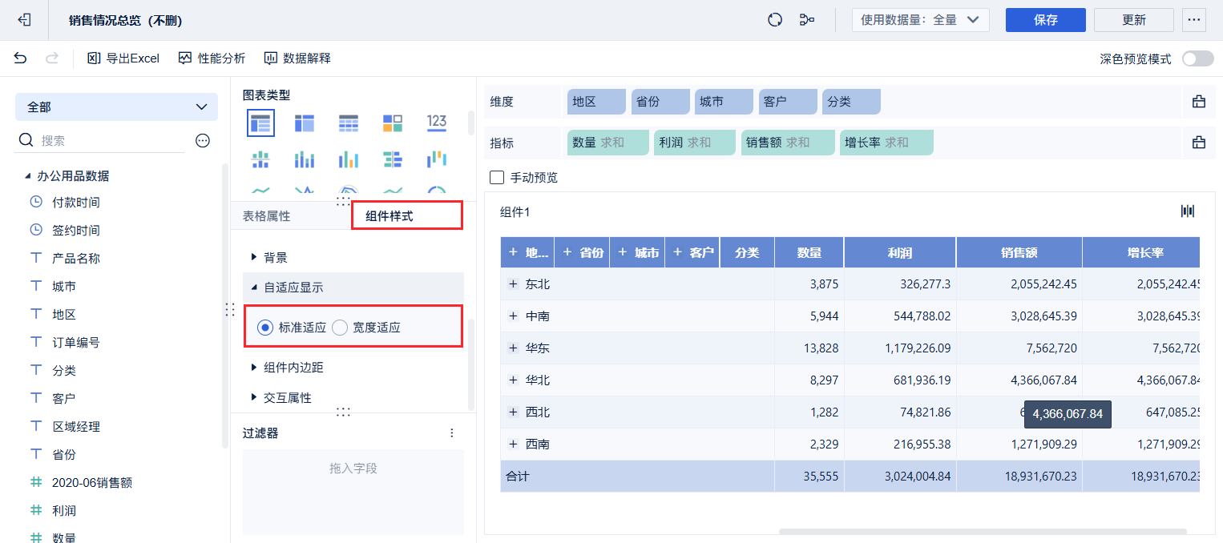Open the 使用数据量: 全量 dropdown
Screen dimensions: 1223x543
tap(920, 20)
